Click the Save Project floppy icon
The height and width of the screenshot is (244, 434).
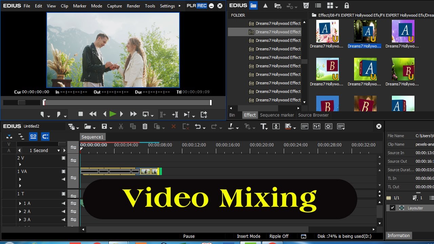[104, 126]
